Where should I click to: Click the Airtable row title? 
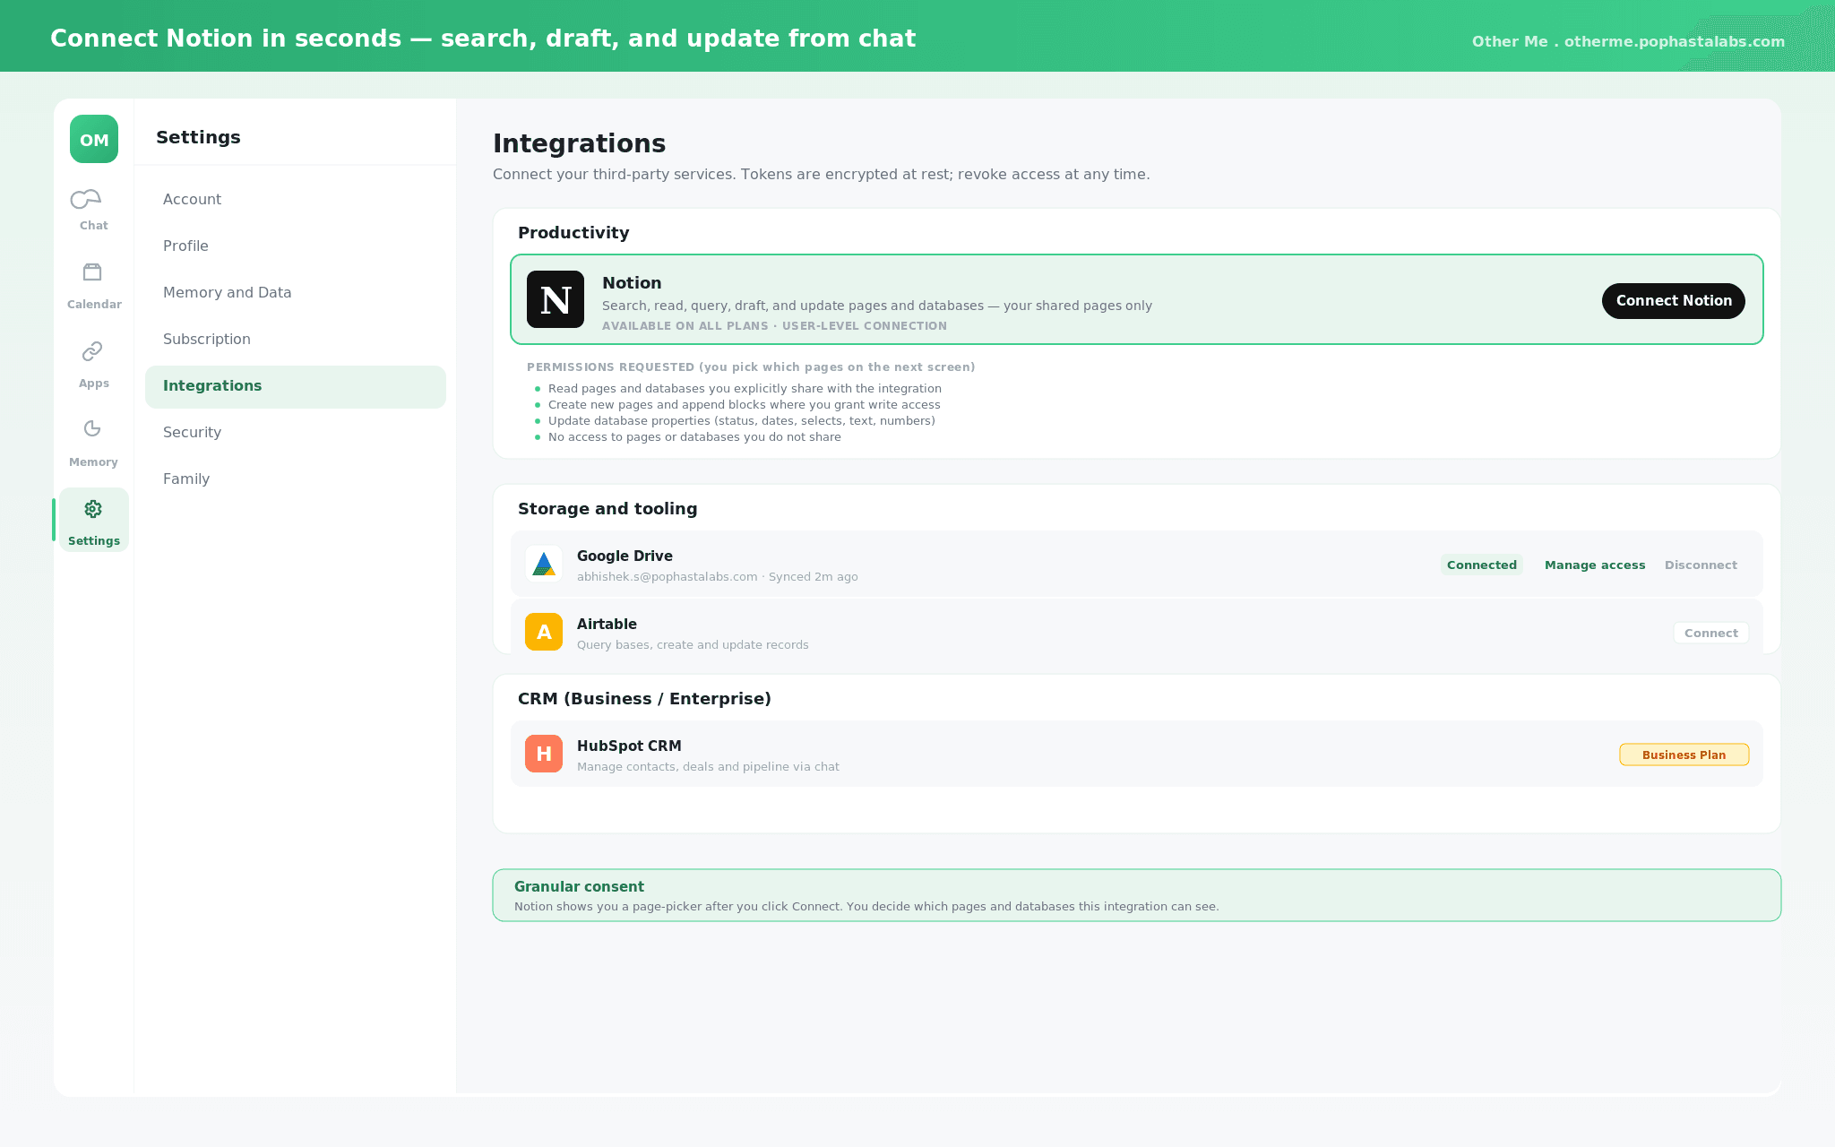(607, 624)
